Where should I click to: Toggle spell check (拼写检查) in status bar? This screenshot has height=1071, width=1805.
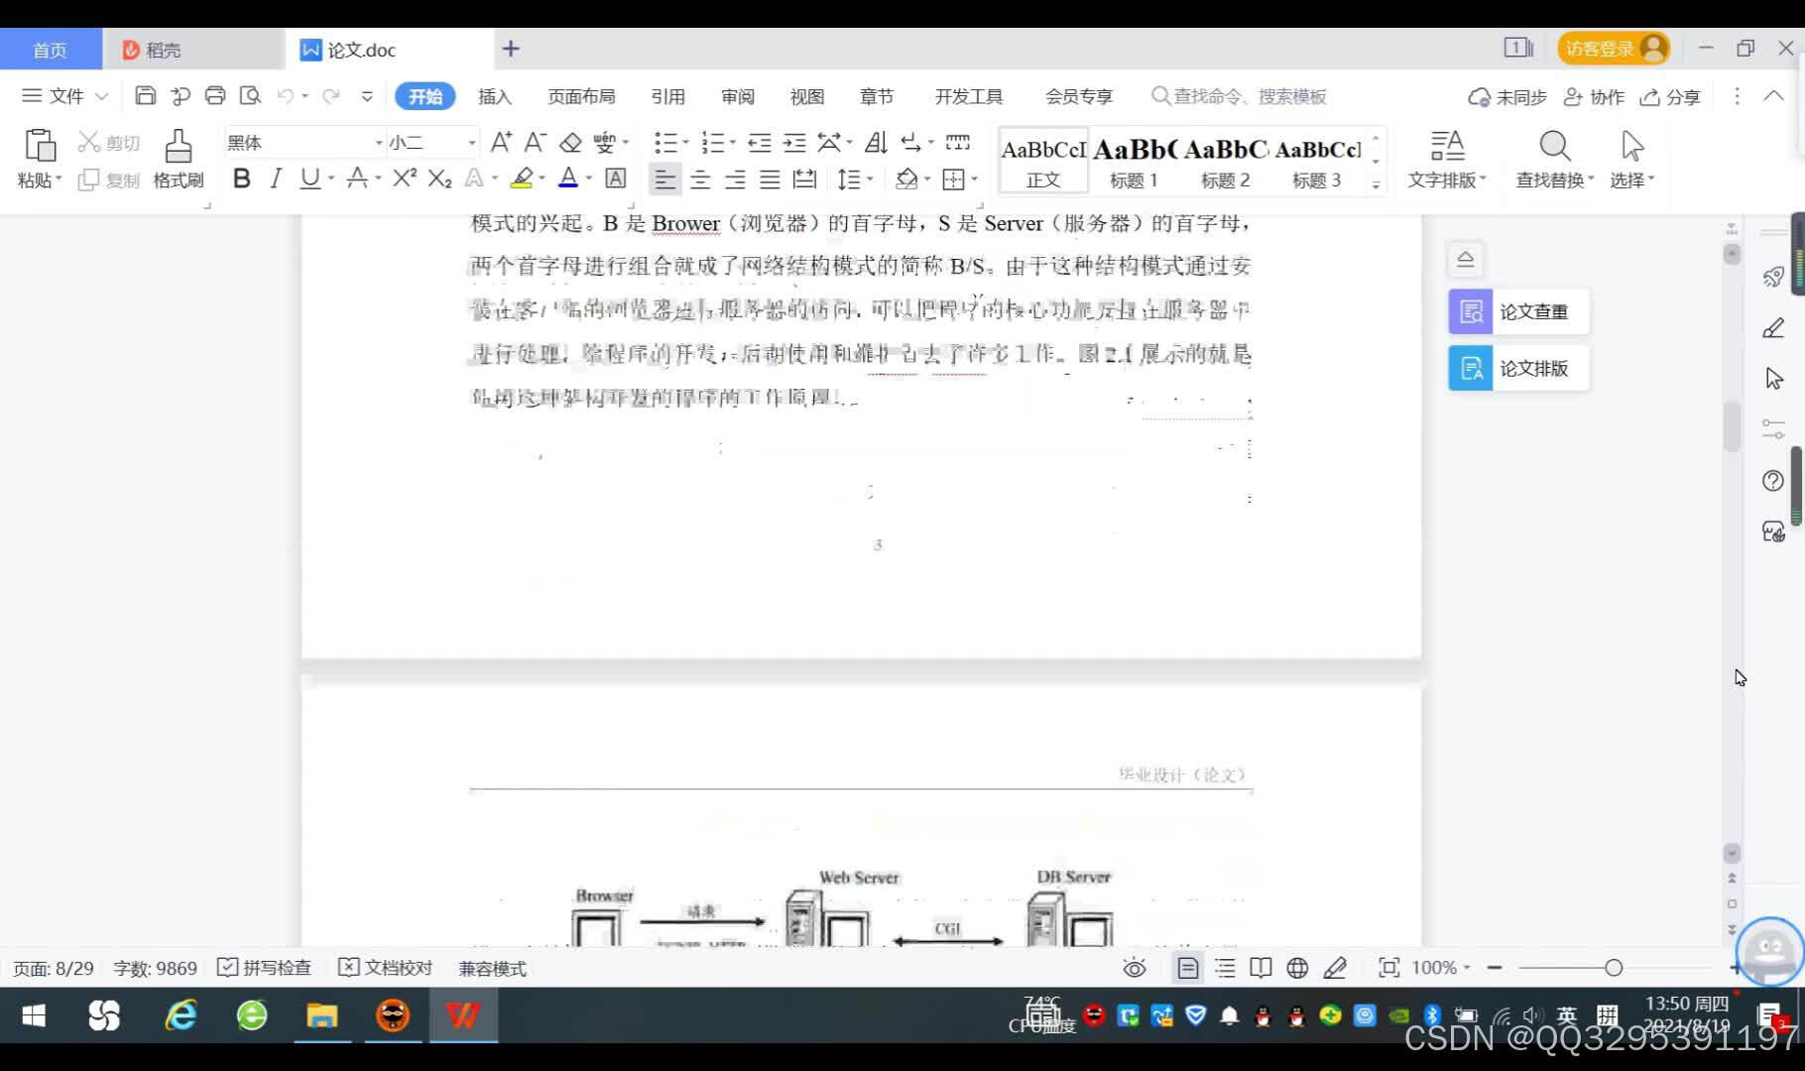pos(264,968)
